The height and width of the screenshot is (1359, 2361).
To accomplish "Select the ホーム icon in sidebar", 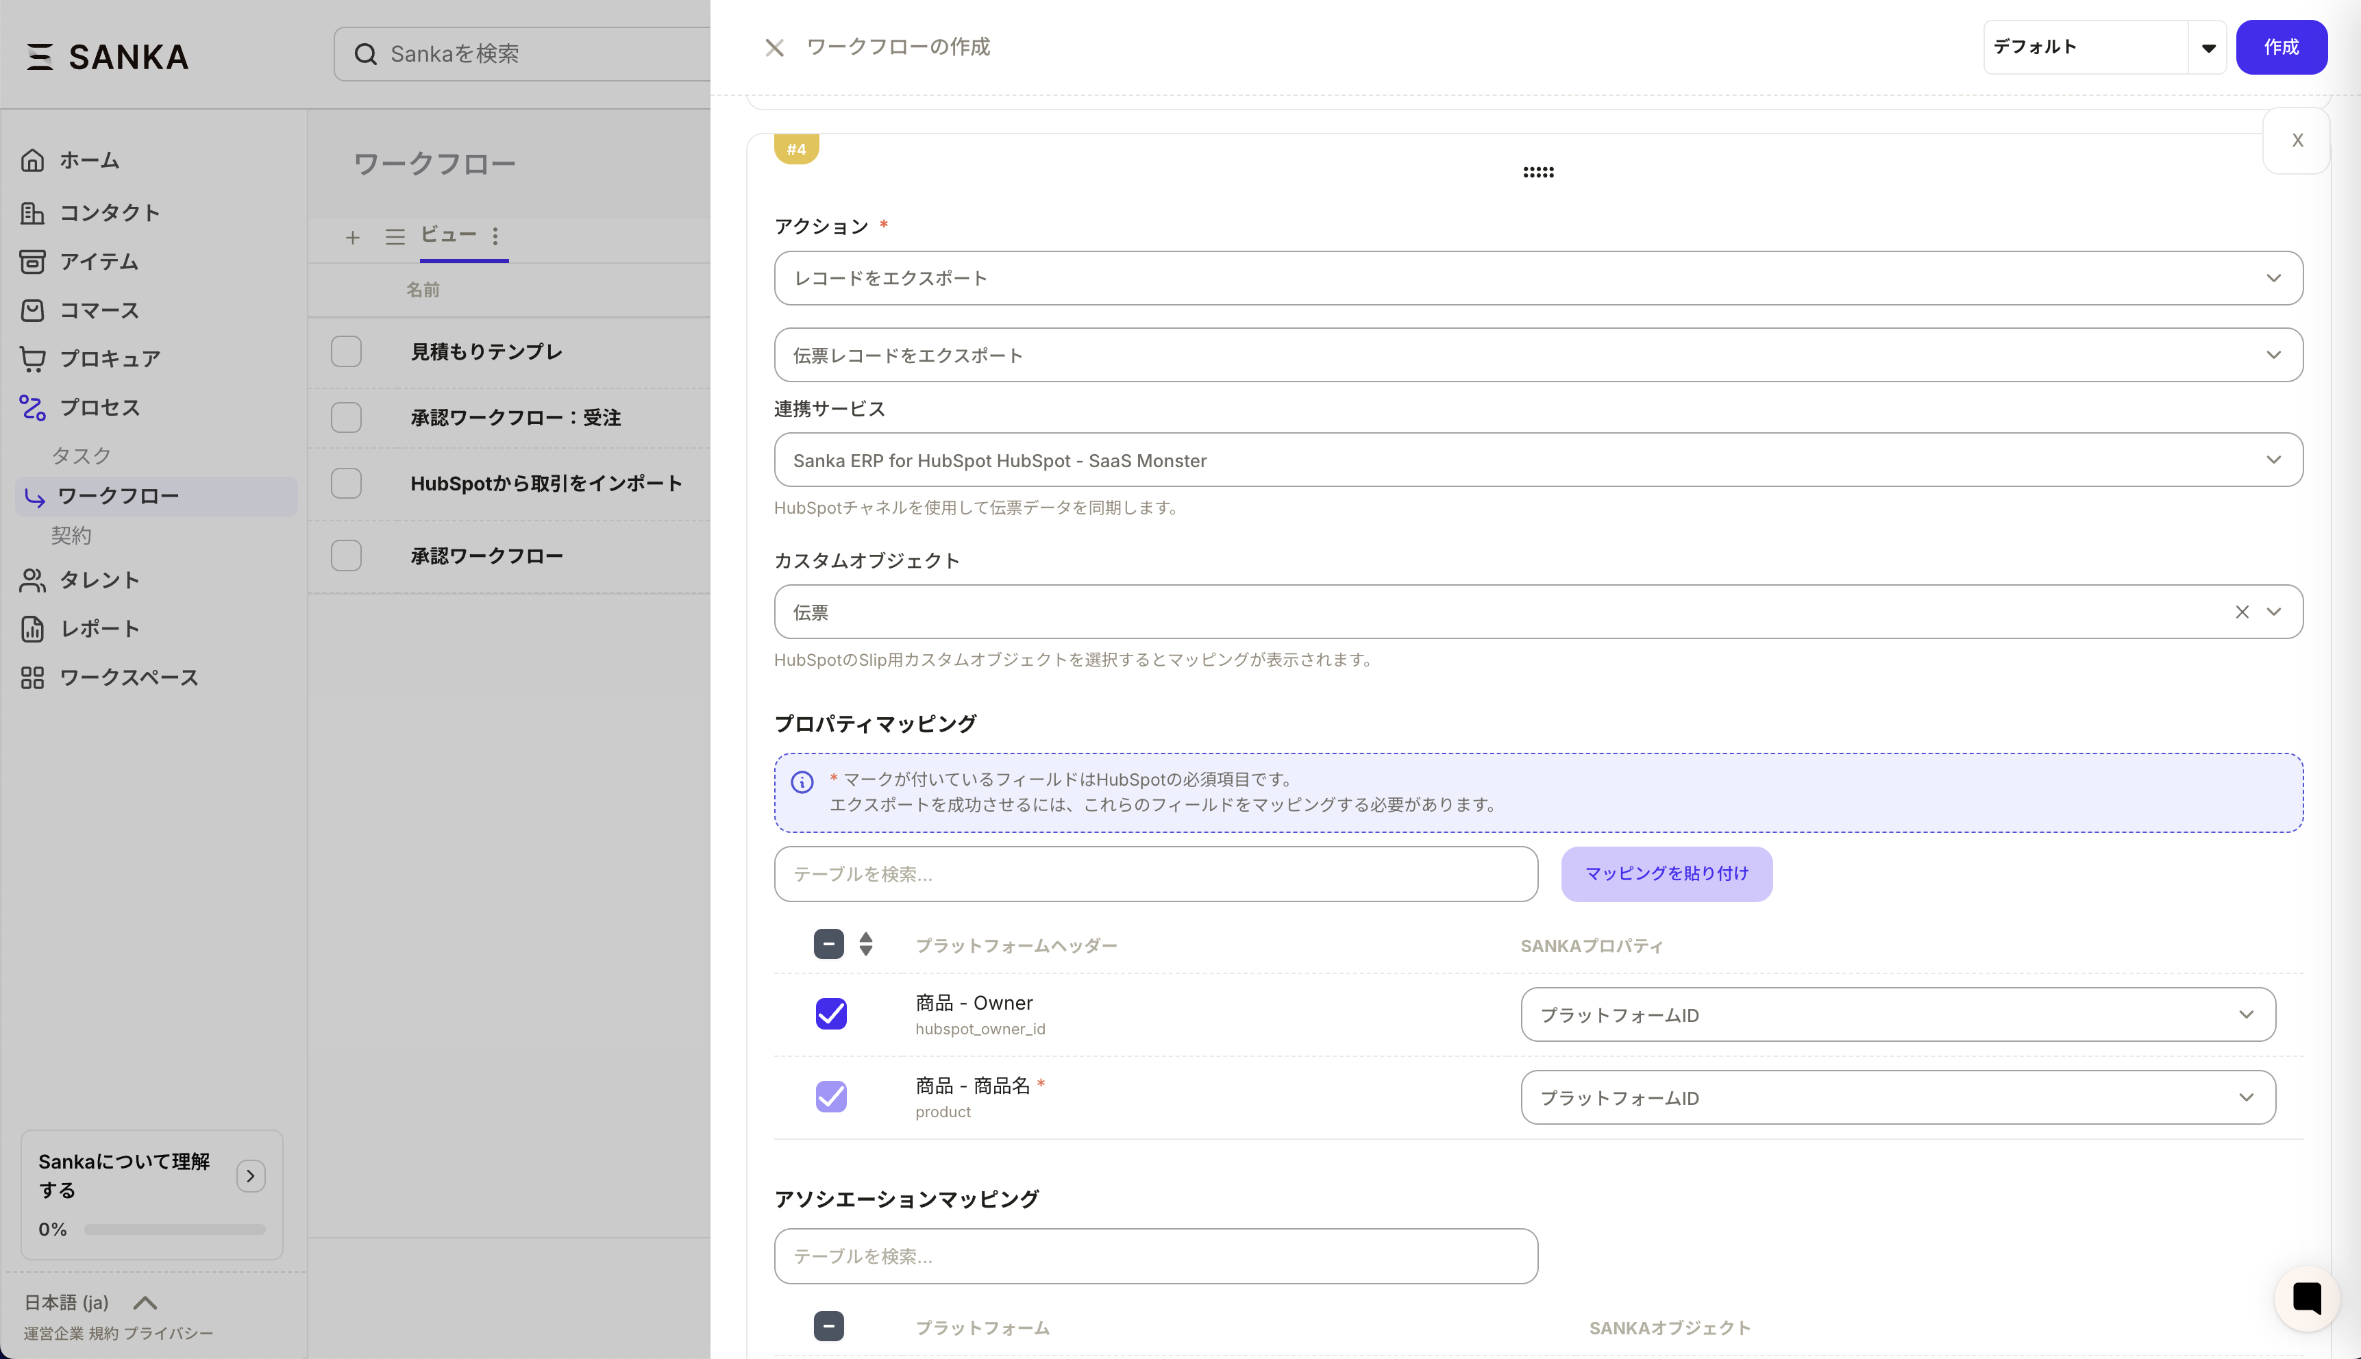I will pos(33,160).
